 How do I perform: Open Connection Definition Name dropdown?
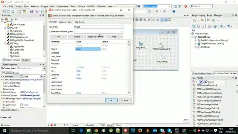tap(122, 32)
